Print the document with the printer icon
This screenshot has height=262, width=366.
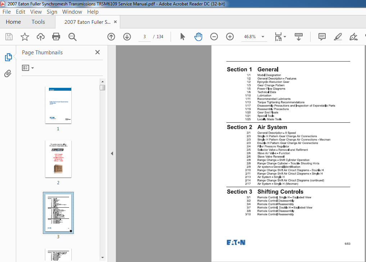click(x=56, y=37)
